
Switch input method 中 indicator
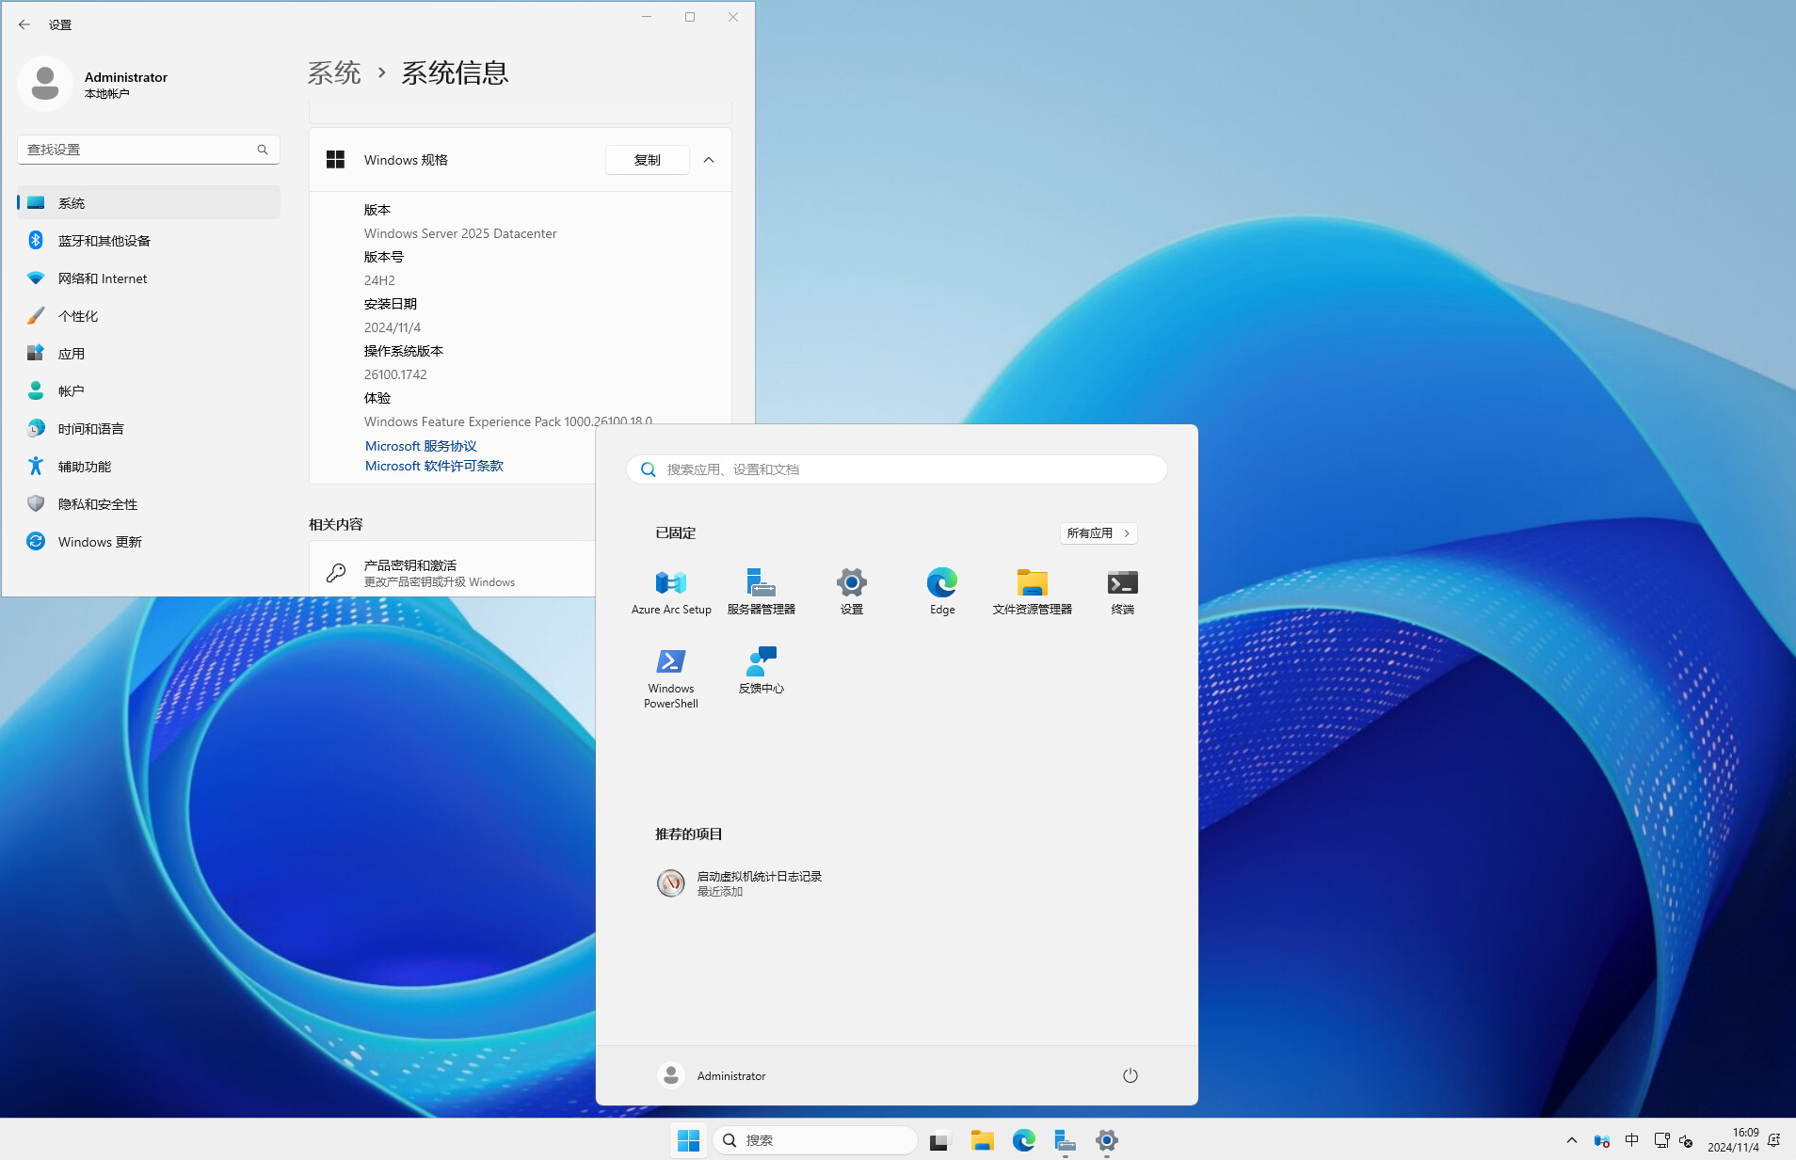point(1631,1140)
